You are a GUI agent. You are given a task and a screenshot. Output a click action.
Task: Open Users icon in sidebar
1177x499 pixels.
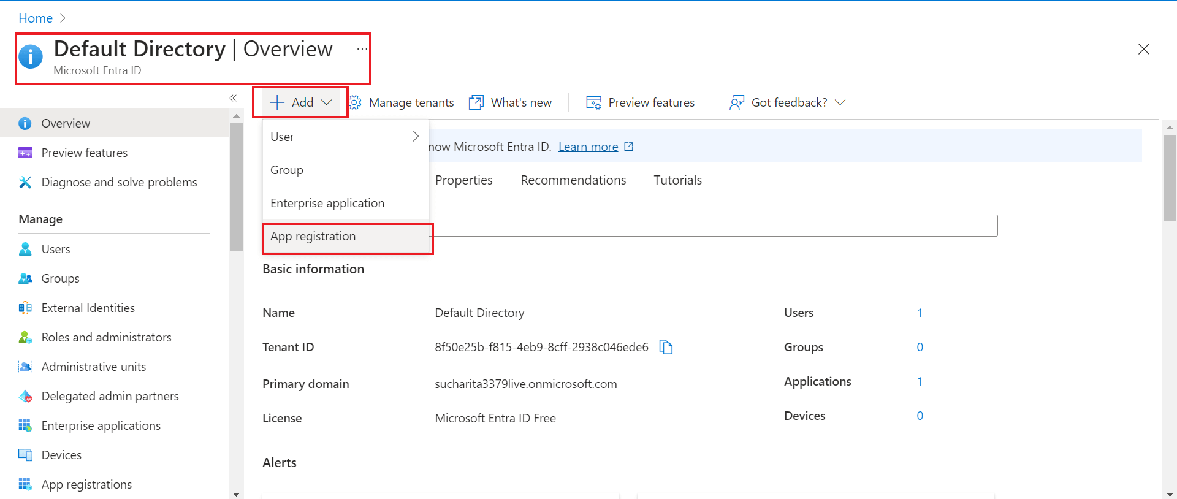[x=25, y=249]
